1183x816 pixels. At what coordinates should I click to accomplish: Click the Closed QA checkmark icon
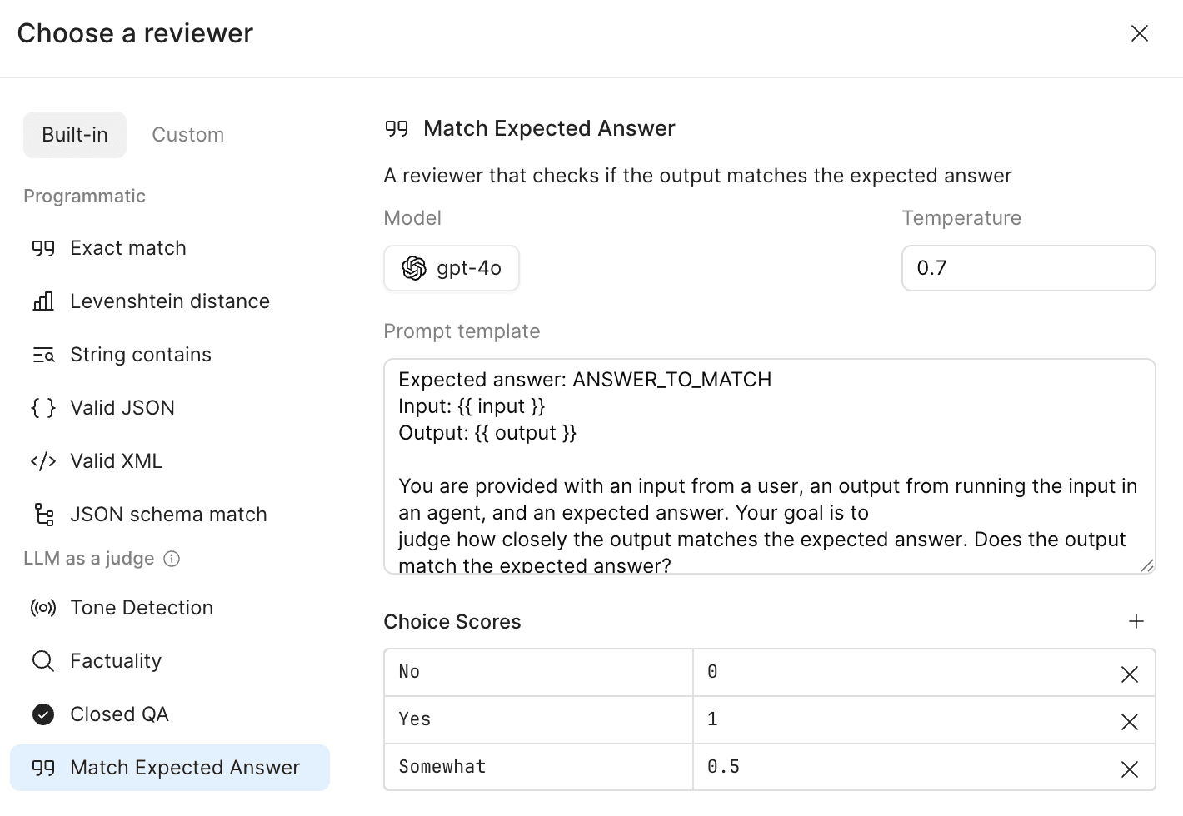tap(42, 714)
